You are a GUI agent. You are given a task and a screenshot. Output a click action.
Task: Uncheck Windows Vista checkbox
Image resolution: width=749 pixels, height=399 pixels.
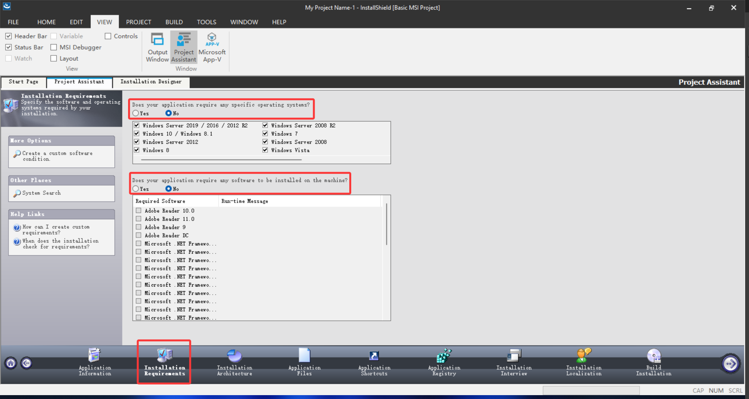[265, 150]
